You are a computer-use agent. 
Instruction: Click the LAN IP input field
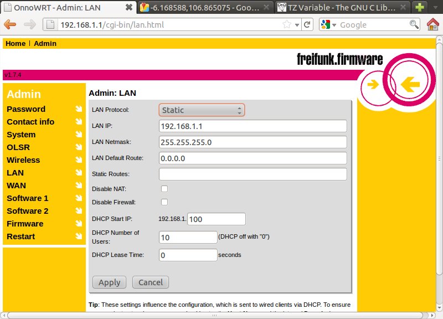(253, 126)
